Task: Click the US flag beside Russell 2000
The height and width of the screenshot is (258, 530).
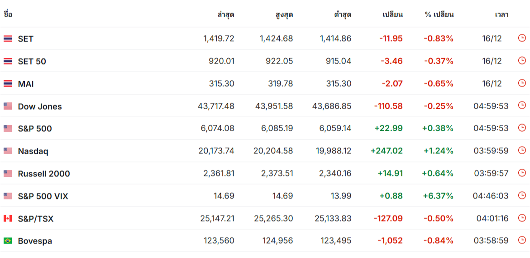Action: (x=8, y=174)
